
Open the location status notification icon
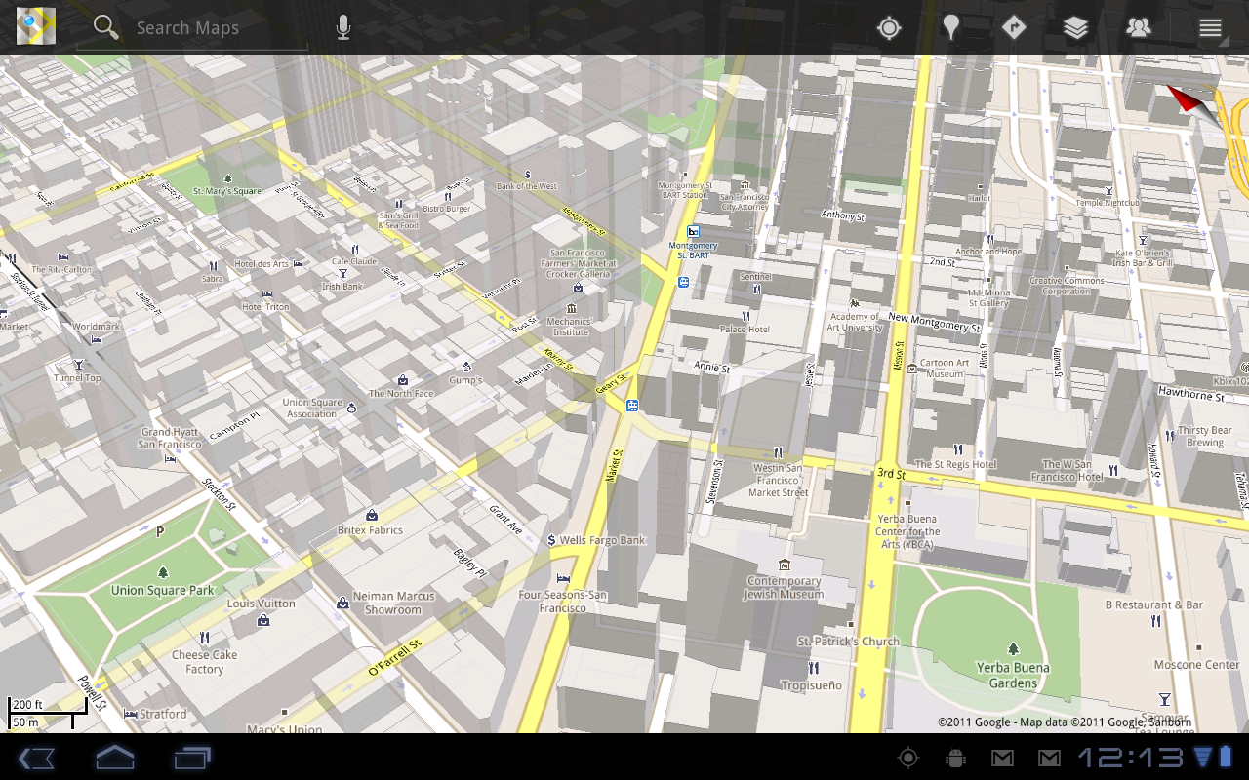(x=908, y=758)
